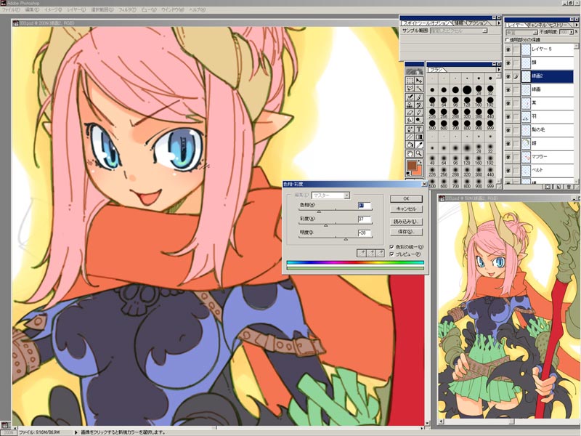Open the Options panel flyout menu arrow
The height and width of the screenshot is (436, 581).
[x=499, y=23]
